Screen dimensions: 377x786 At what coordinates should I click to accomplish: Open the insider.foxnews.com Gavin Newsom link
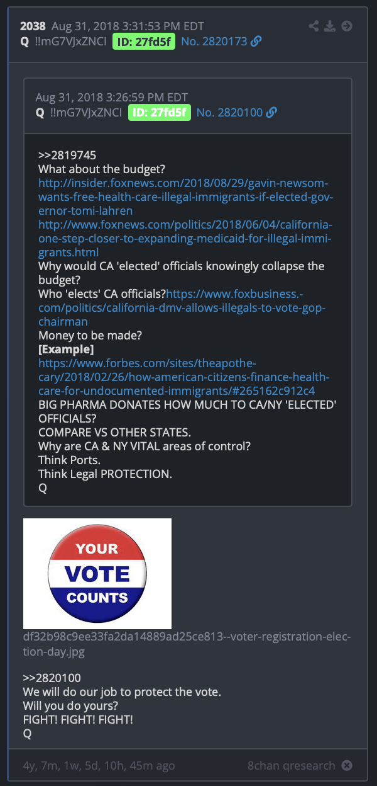185,196
